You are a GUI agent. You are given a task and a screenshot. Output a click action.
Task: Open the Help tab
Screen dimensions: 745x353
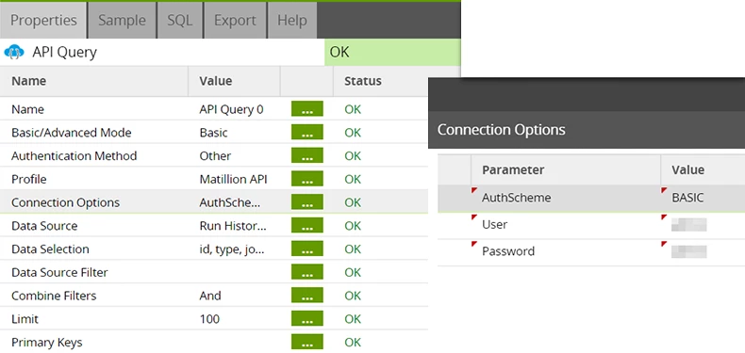[x=292, y=21]
